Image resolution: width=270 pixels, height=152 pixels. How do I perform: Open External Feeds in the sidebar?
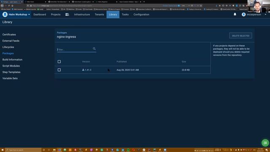(11, 41)
